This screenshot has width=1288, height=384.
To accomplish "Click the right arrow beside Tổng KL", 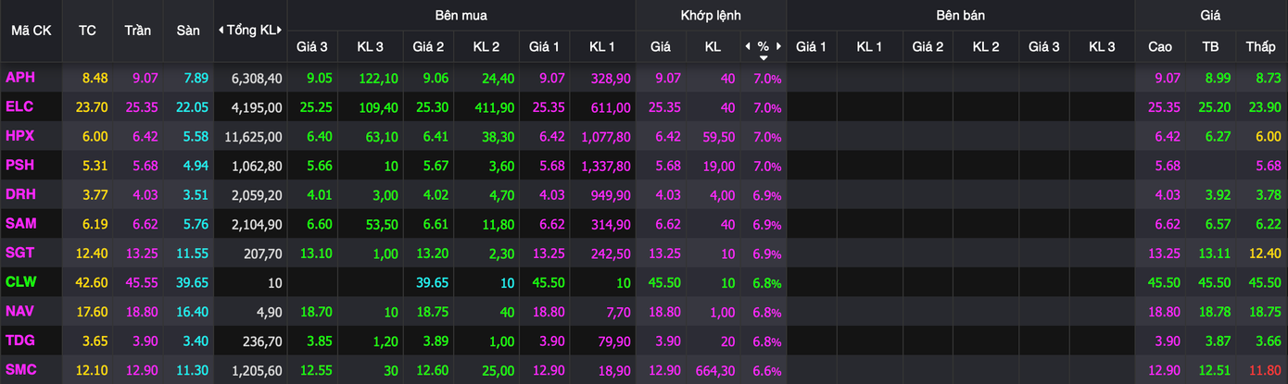I will click(x=281, y=31).
